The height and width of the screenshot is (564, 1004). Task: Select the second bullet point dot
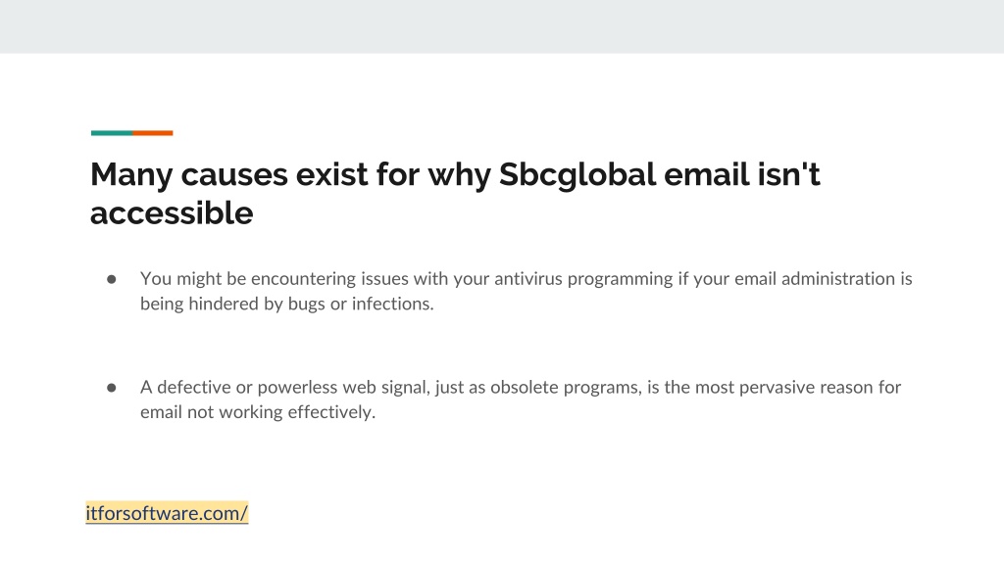click(x=112, y=388)
